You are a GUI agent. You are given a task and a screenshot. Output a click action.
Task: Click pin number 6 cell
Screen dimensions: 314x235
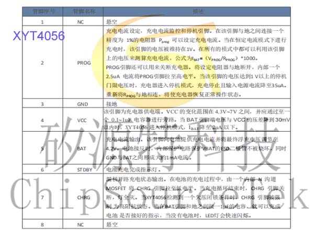pos(42,170)
